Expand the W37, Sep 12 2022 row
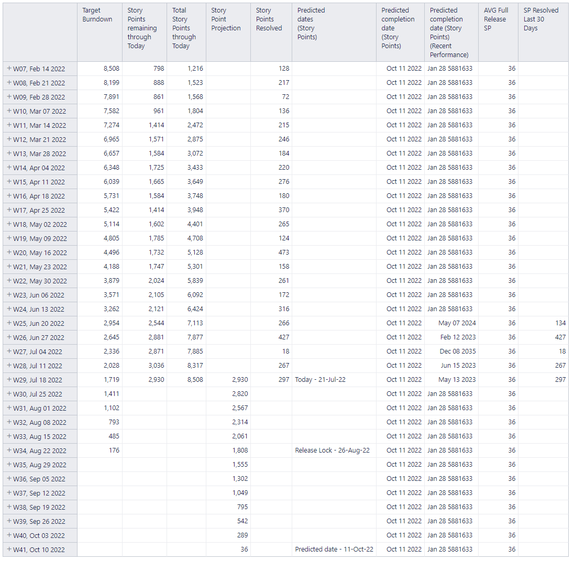Screen dimensions: 574x561 pyautogui.click(x=9, y=493)
